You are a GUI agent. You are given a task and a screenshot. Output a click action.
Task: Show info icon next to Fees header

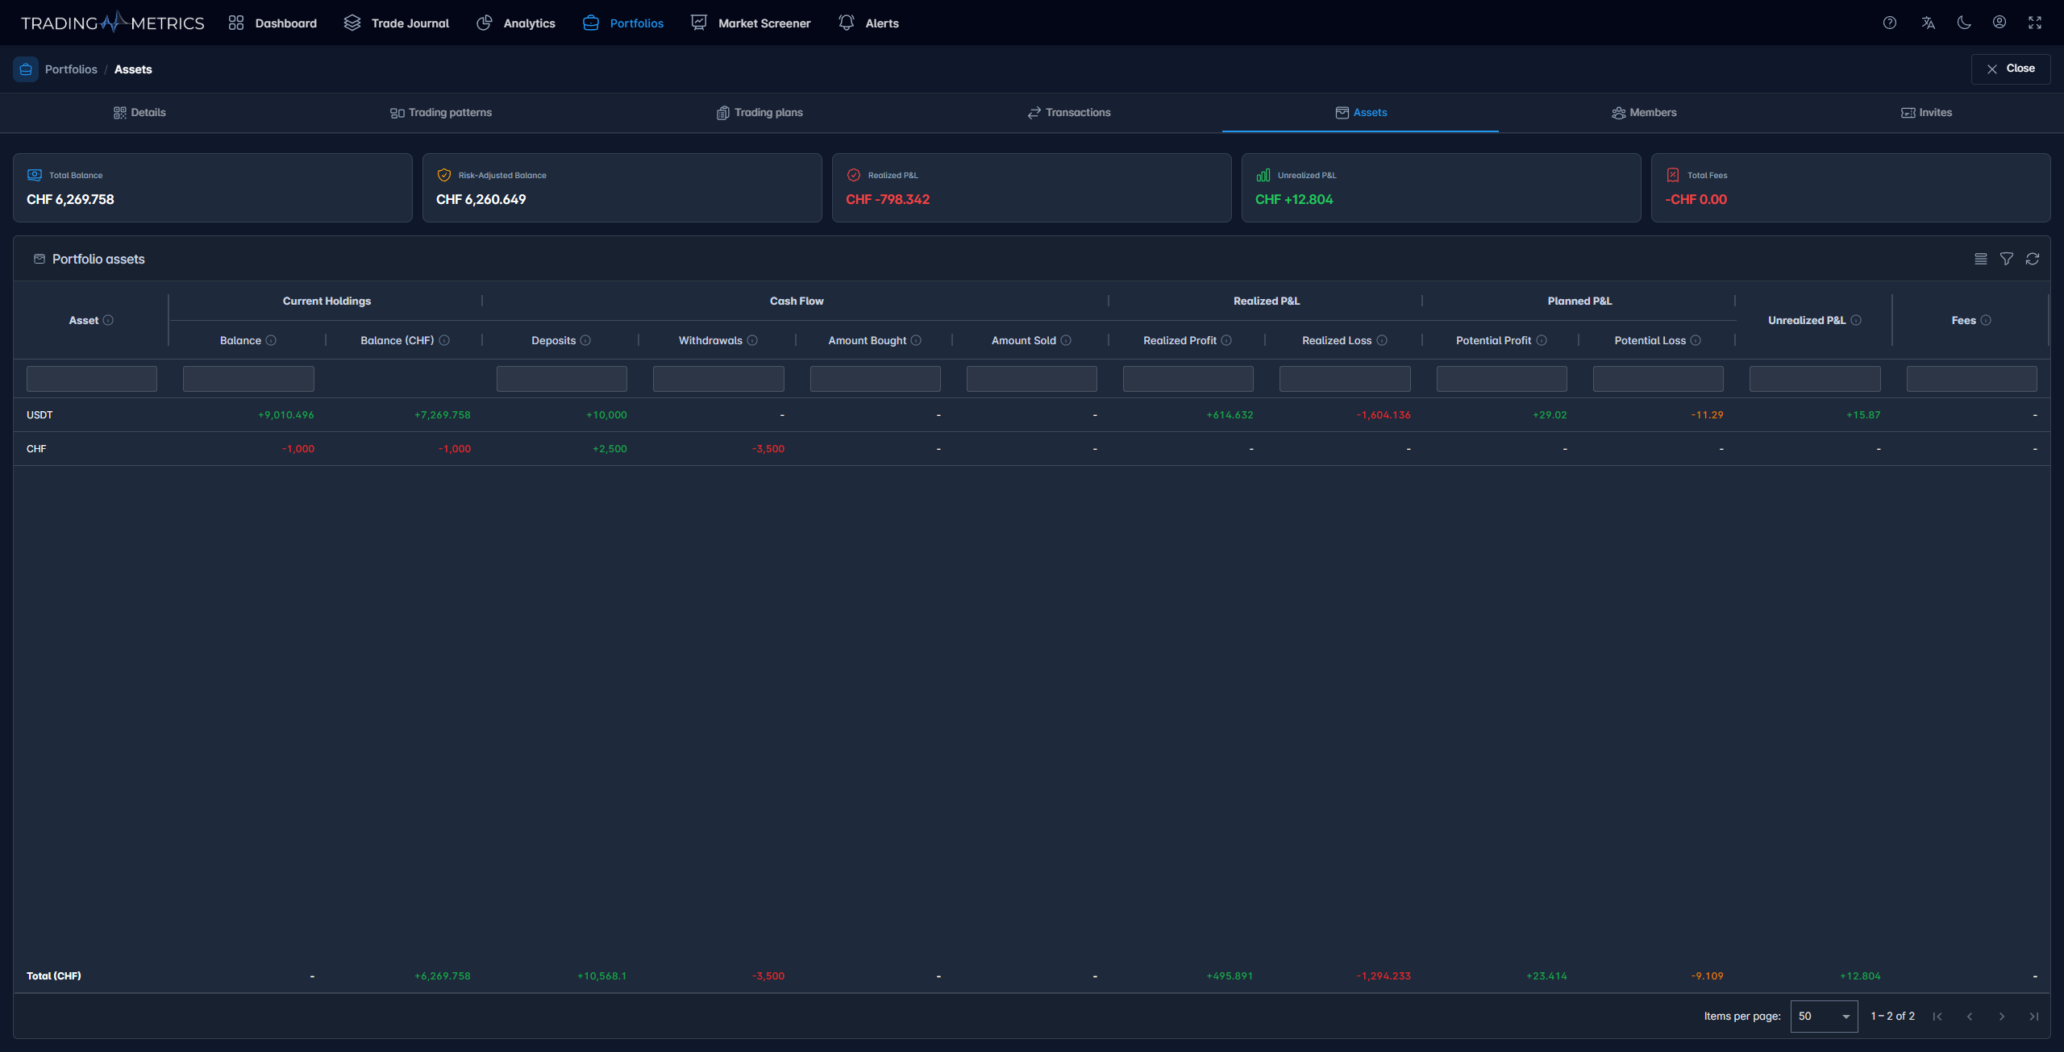1986,320
